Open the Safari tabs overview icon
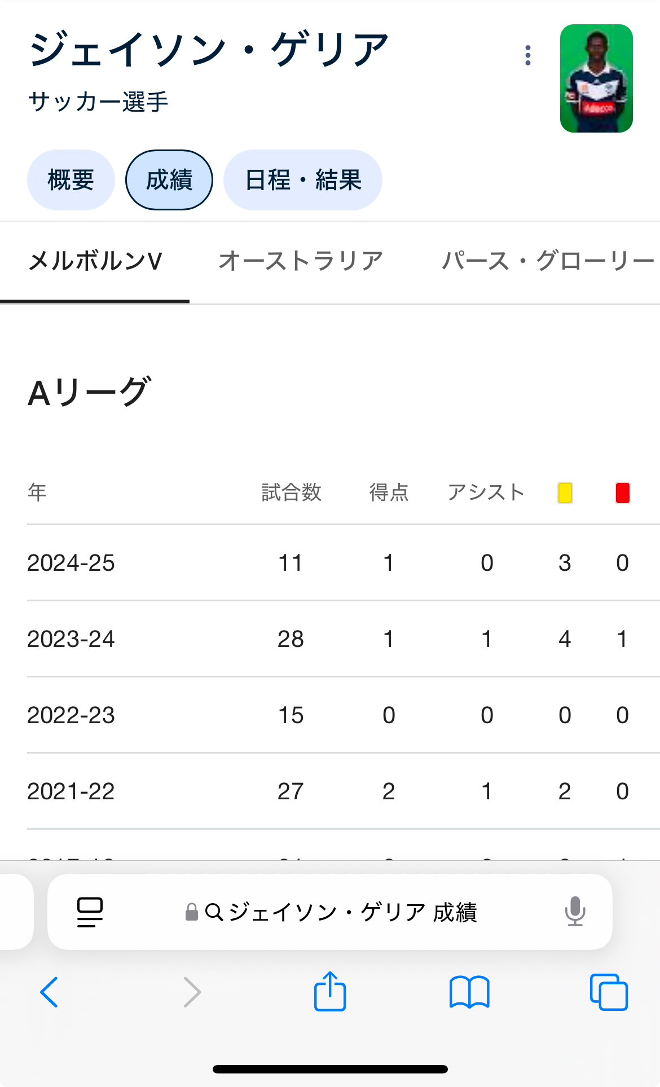The image size is (660, 1087). point(609,992)
